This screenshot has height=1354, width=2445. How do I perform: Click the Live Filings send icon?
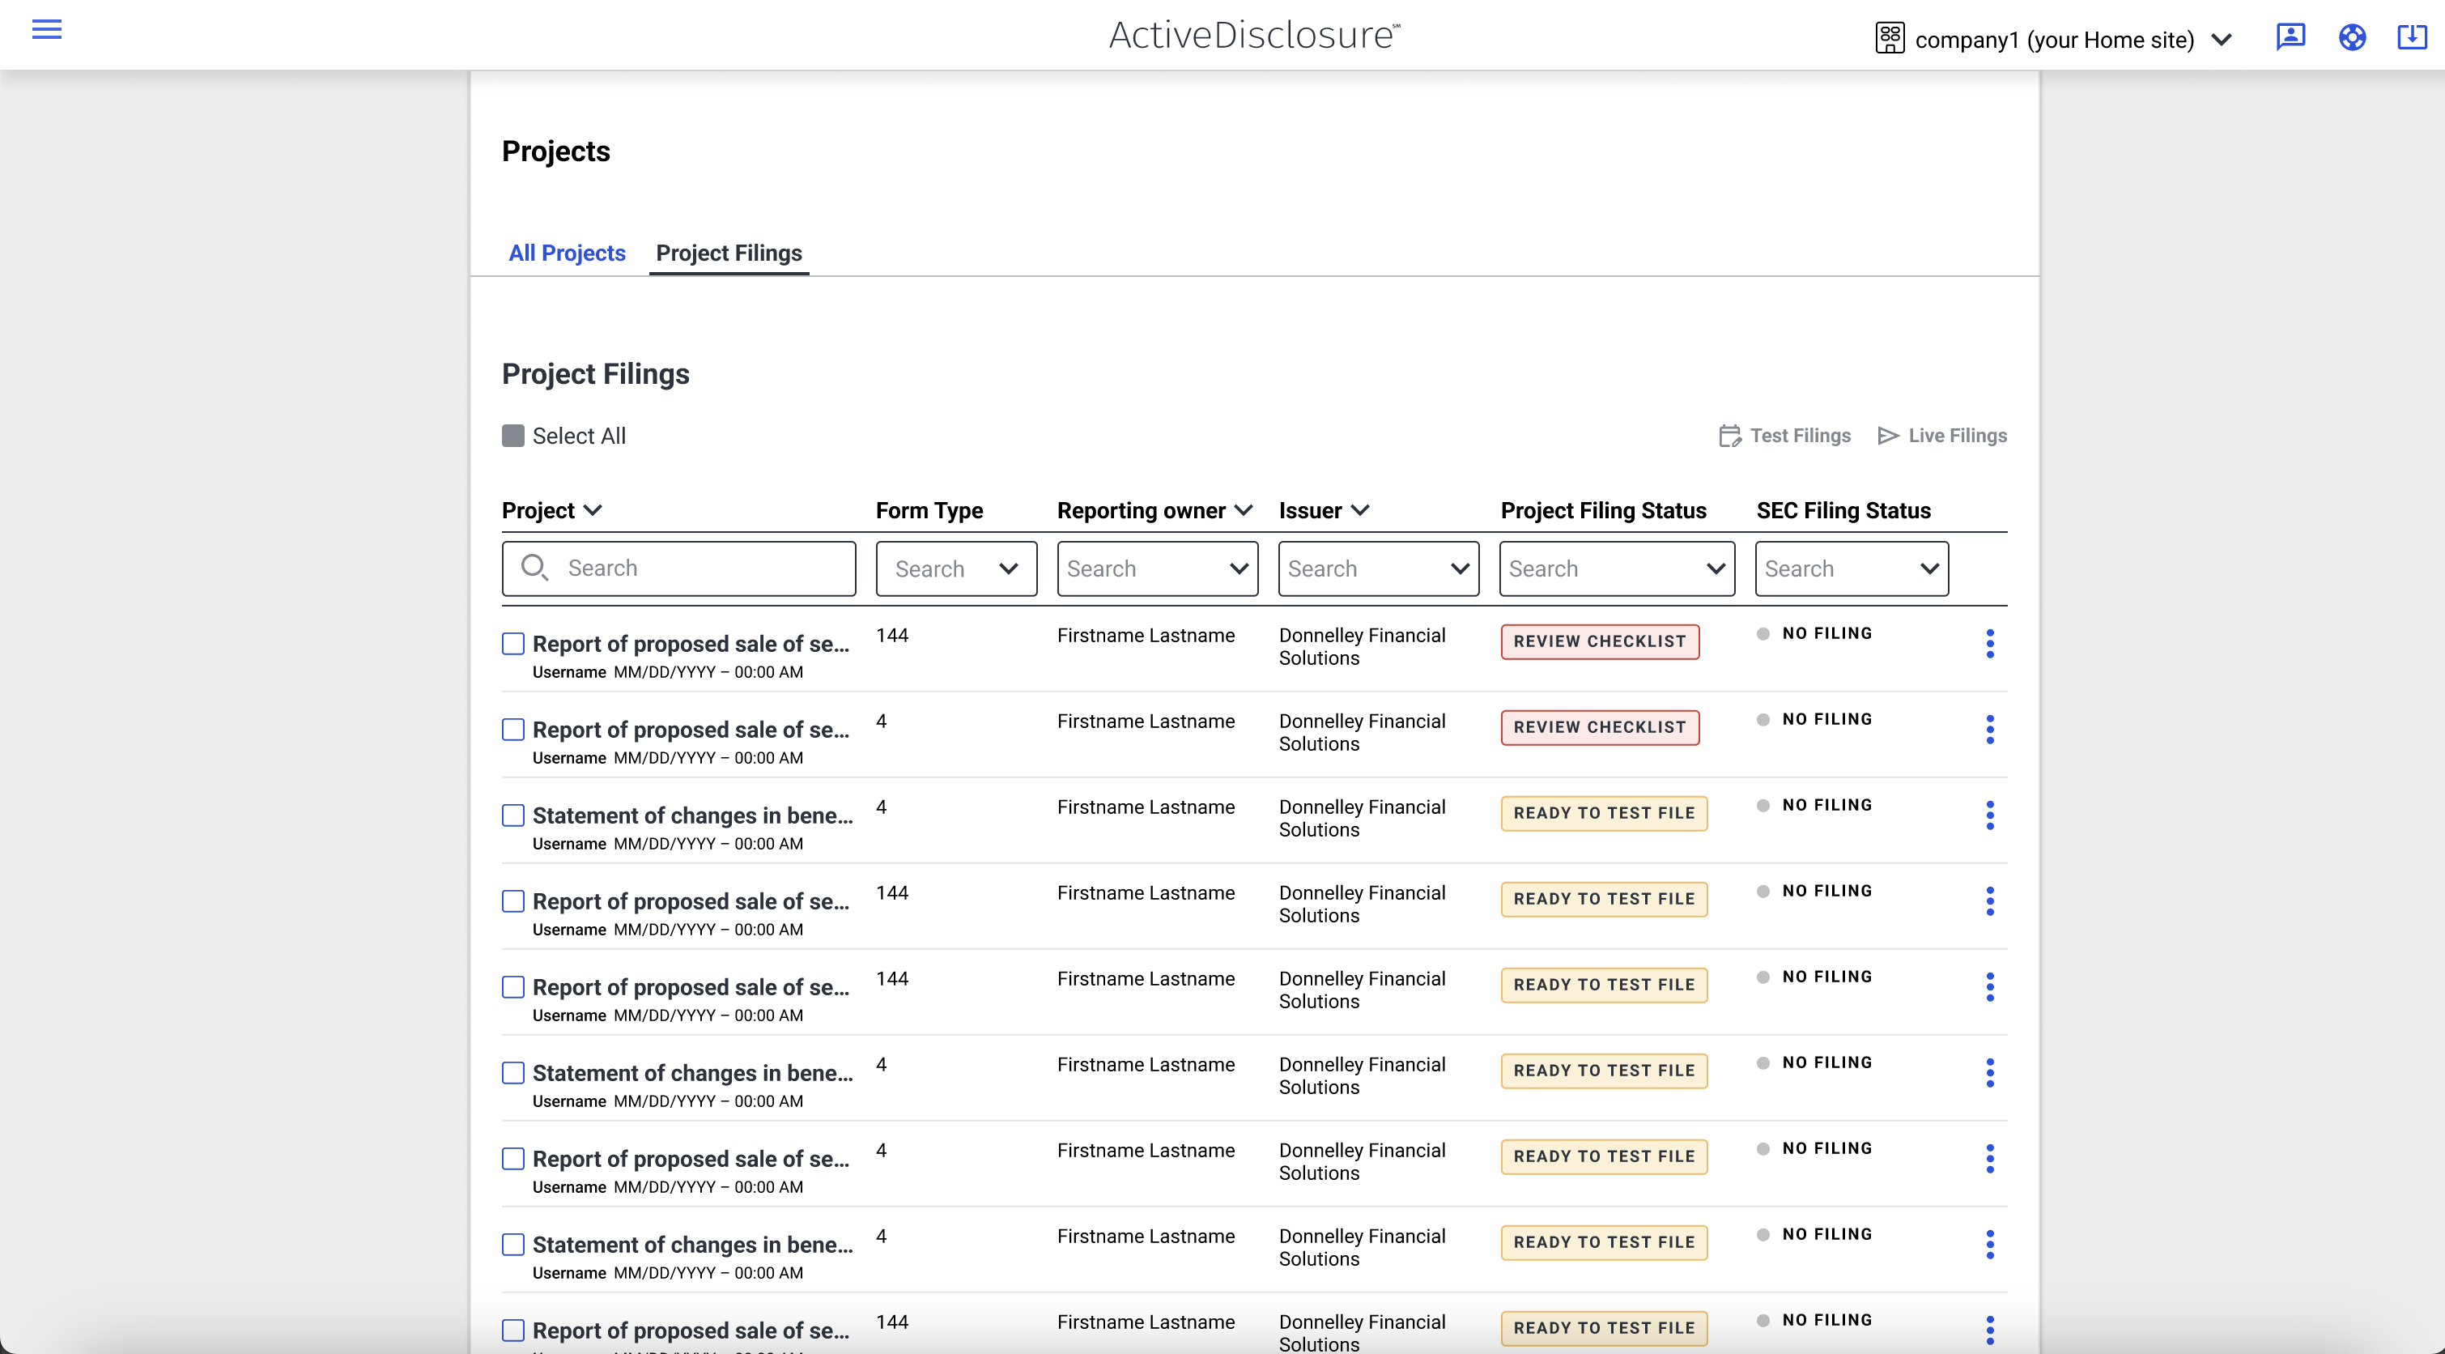[1888, 436]
